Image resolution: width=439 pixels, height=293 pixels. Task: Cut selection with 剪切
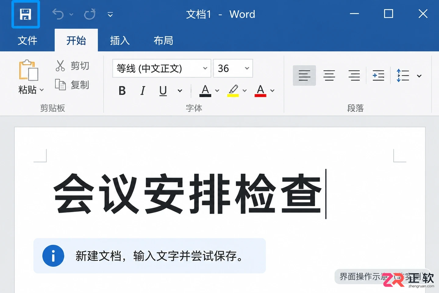tap(73, 66)
